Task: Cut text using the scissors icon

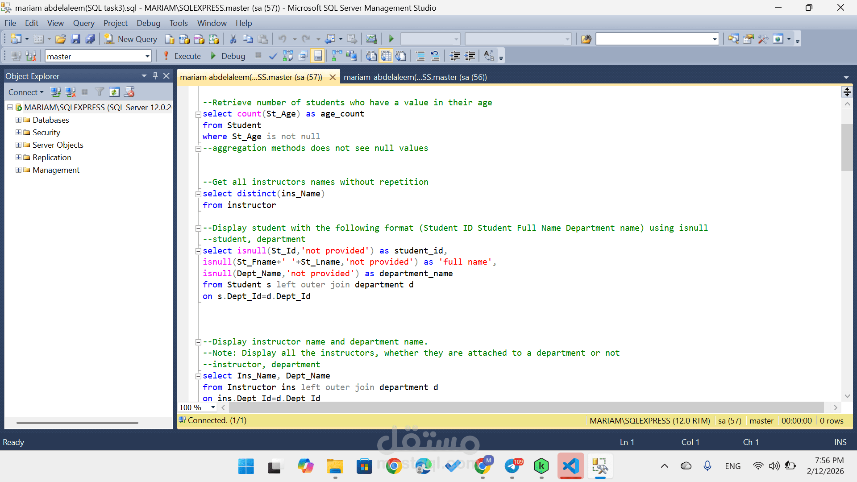Action: point(233,39)
